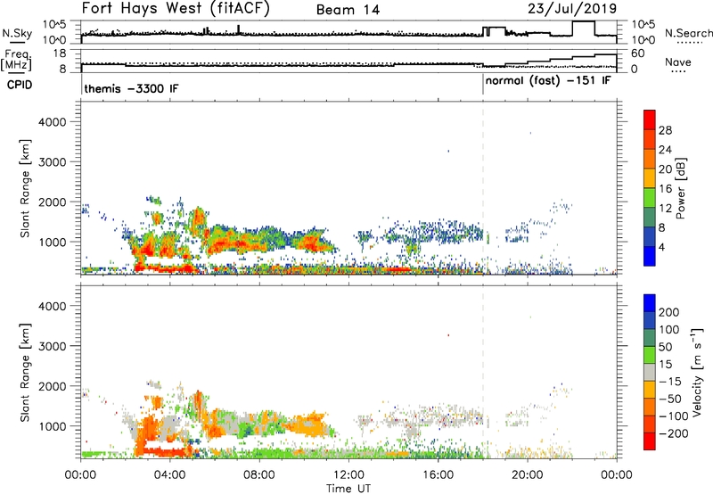Image resolution: width=713 pixels, height=494 pixels.
Task: Click the '20:00' time axis label
Action: 528,475
